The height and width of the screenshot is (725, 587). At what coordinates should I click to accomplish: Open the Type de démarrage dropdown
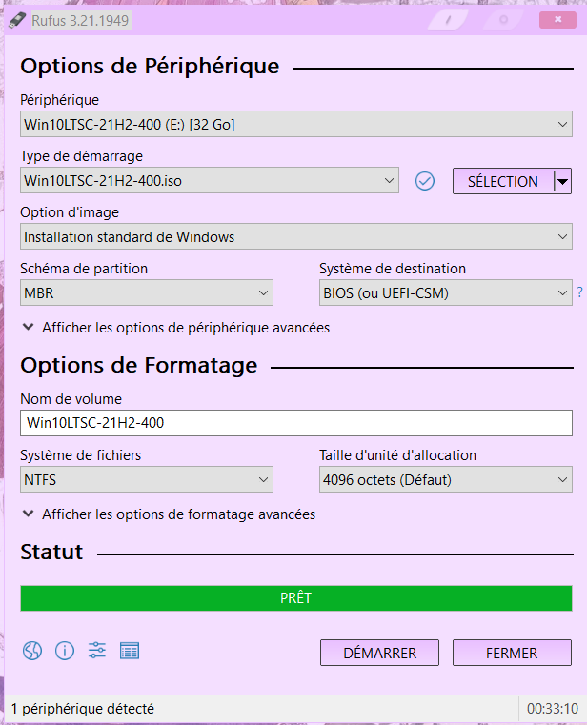pyautogui.click(x=209, y=180)
